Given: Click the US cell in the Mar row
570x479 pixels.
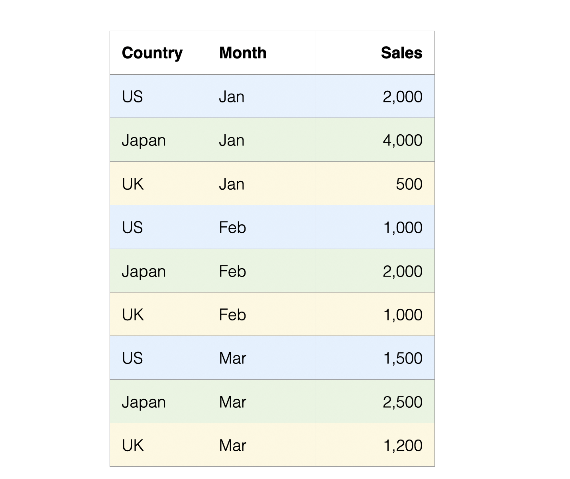Looking at the screenshot, I should coord(158,358).
